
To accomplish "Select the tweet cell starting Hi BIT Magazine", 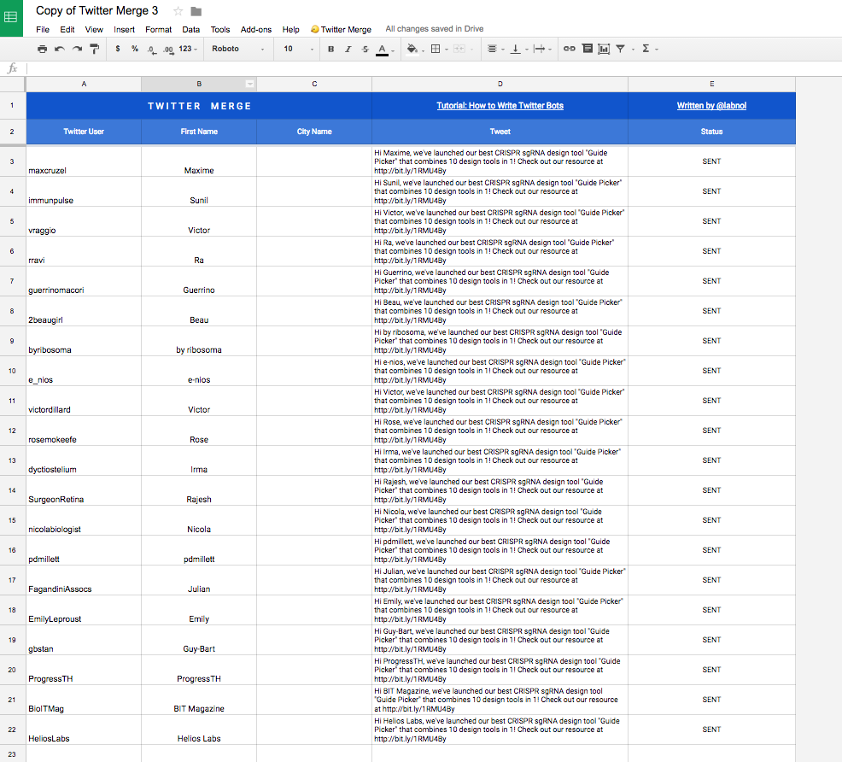I will point(500,700).
